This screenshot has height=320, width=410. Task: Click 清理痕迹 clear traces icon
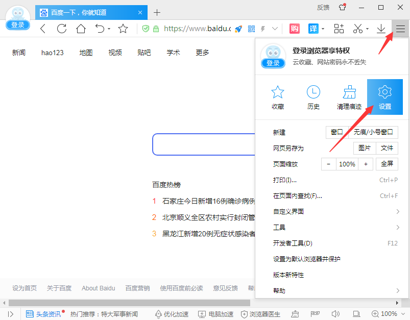coord(349,97)
